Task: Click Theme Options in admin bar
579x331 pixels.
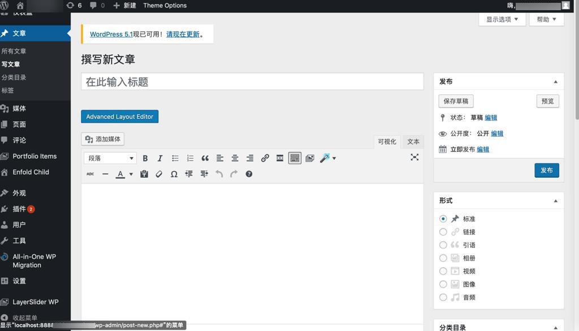Action: (x=165, y=6)
